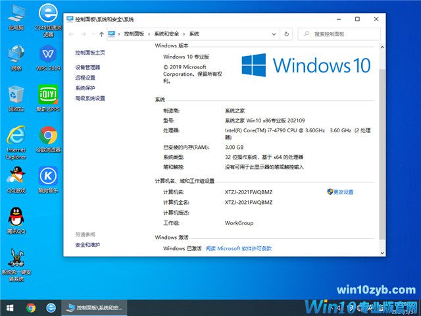
Task: Open 高级系统设置 from the sidebar
Action: click(x=90, y=98)
